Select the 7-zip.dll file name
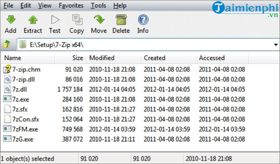Viewport: 280px width, 164px height. point(24,79)
